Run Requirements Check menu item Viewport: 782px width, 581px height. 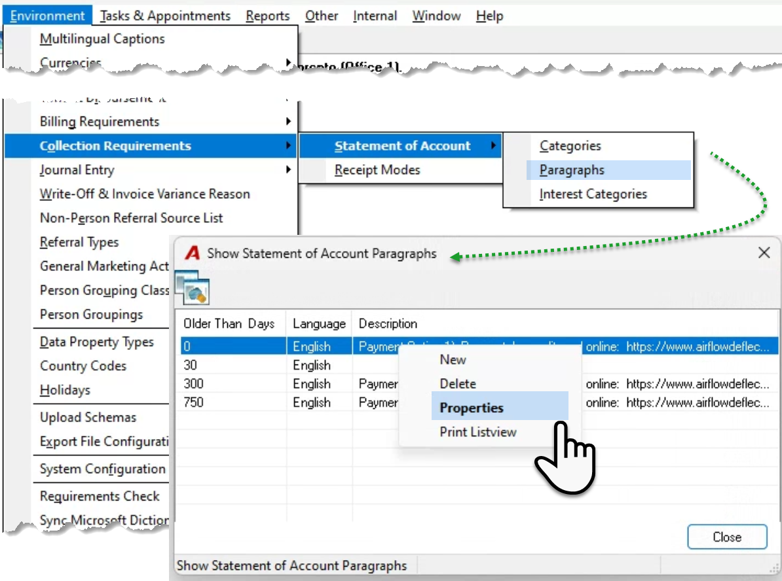pos(87,497)
